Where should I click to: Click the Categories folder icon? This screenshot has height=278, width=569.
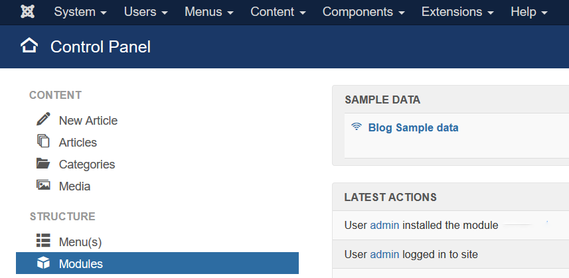(x=43, y=164)
